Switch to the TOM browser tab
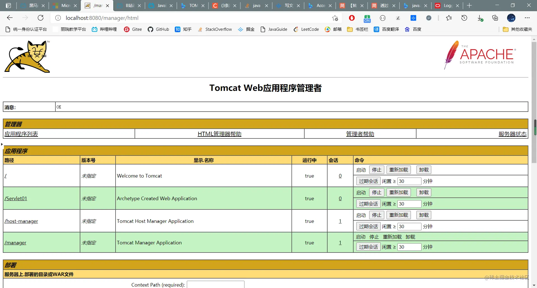 tap(193, 6)
